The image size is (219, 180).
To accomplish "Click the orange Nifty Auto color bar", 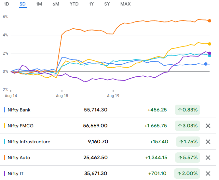I will [x=5, y=158].
